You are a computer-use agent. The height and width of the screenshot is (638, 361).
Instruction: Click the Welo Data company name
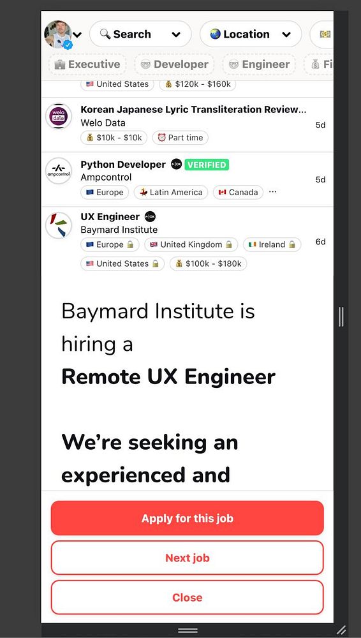coord(103,123)
